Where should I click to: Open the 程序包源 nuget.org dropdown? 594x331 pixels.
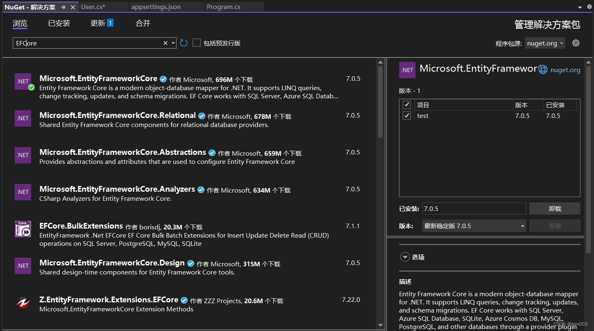[545, 43]
